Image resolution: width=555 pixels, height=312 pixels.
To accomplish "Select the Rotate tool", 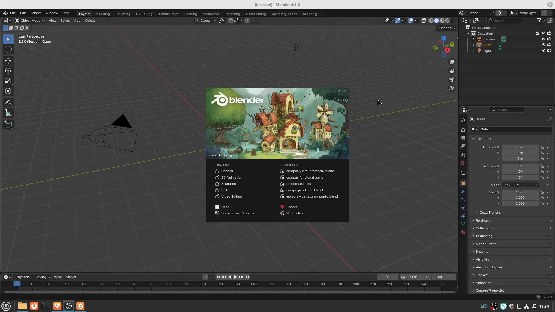I will (8, 71).
